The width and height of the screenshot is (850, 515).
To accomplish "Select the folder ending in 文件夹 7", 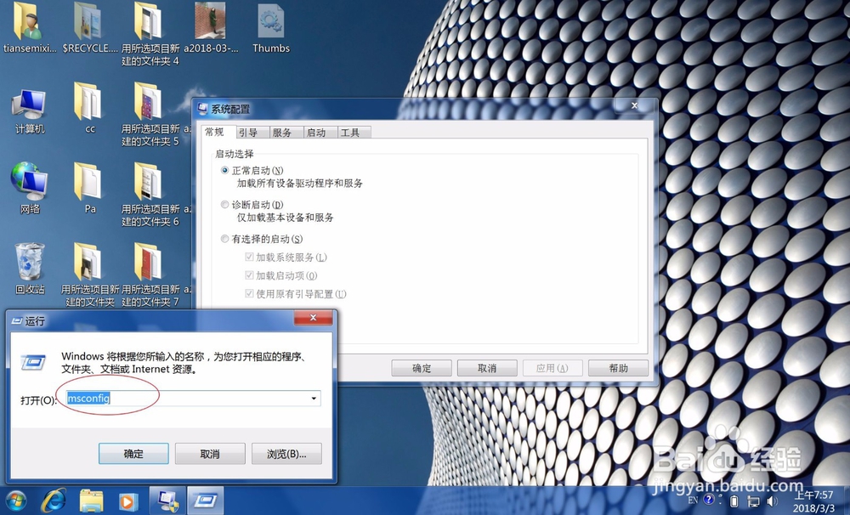I will click(x=150, y=263).
